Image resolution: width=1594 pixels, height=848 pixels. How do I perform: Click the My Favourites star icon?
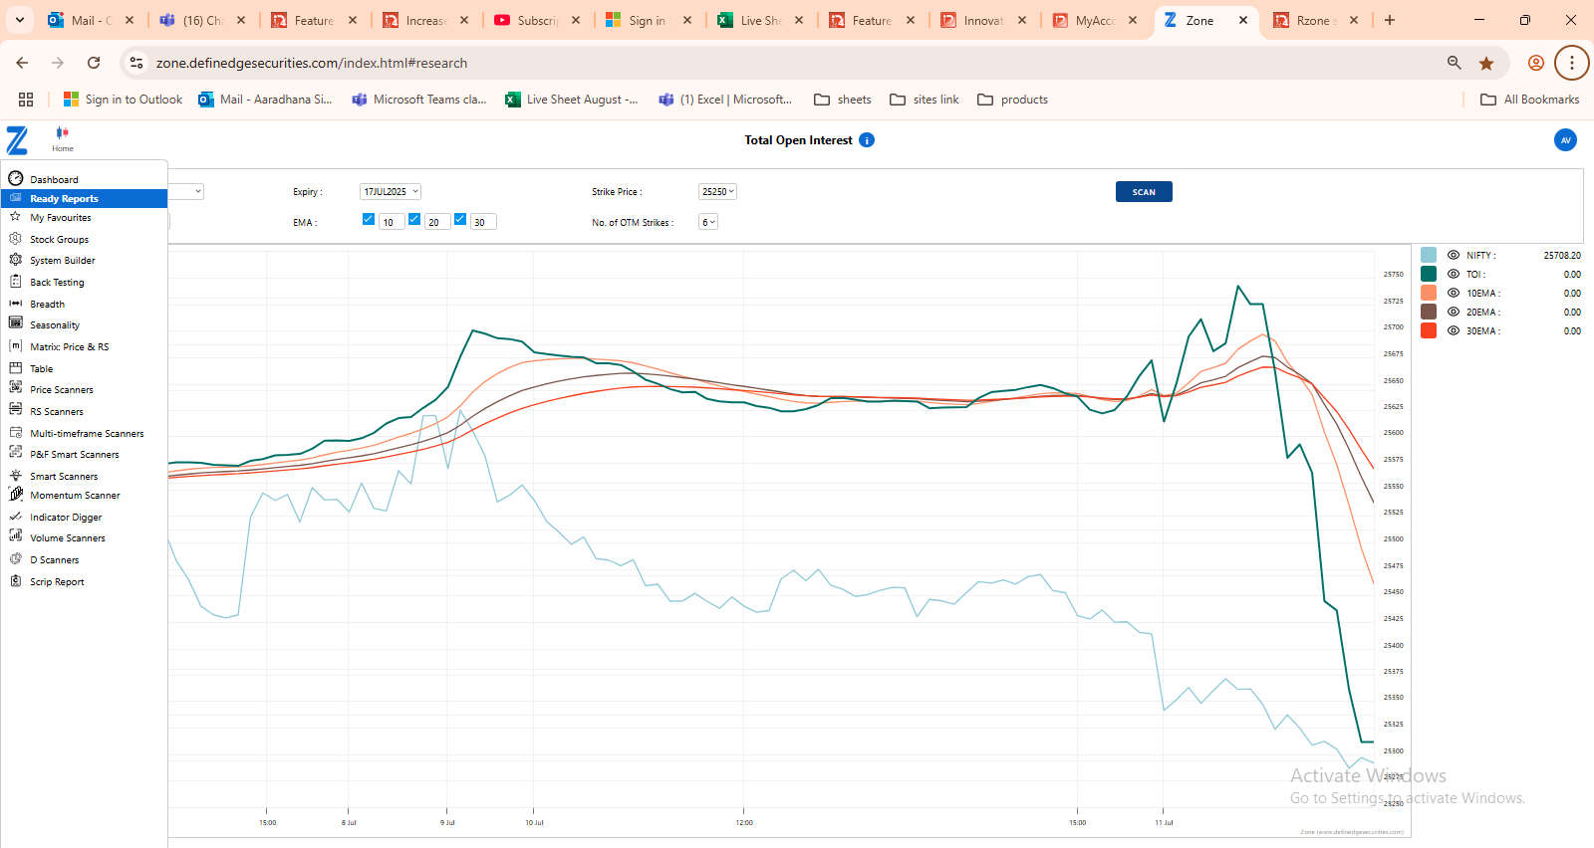[x=16, y=216]
